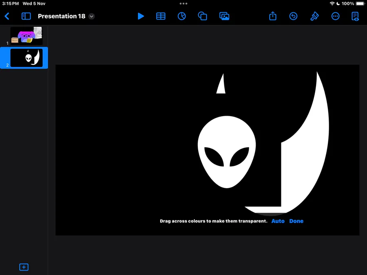
Task: Tap Done to finish Instant Alpha
Action: pos(296,221)
